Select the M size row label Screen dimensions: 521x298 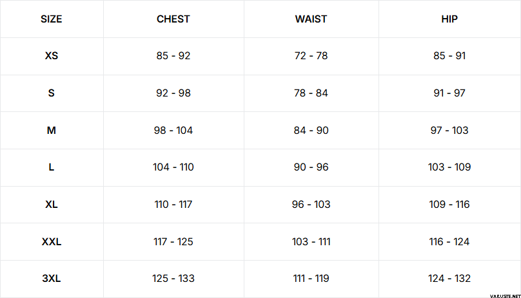point(52,130)
